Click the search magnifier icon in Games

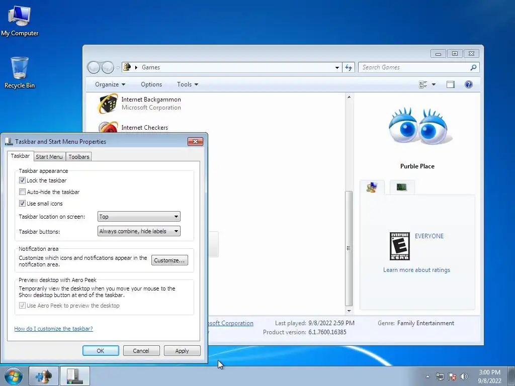pos(473,67)
